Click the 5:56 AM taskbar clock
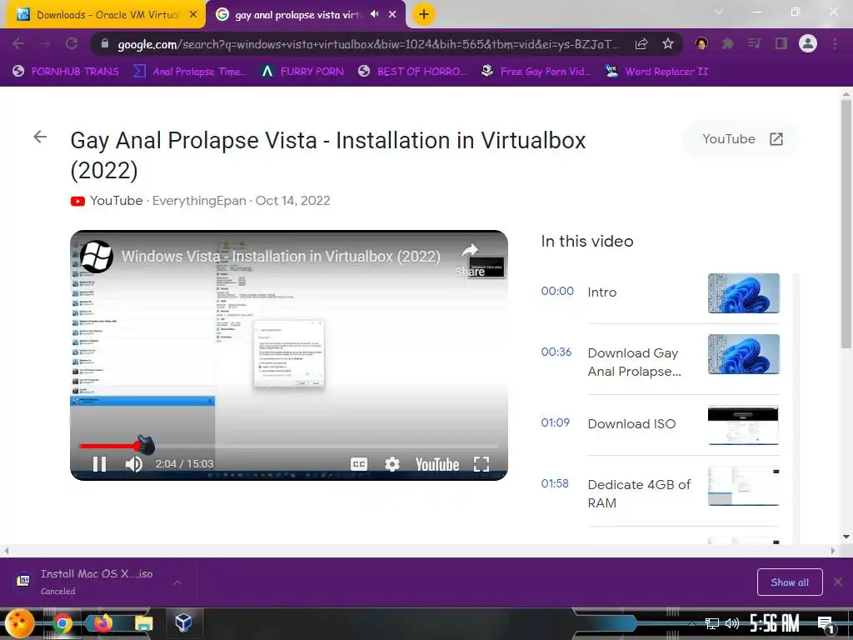The width and height of the screenshot is (853, 640). (x=774, y=623)
